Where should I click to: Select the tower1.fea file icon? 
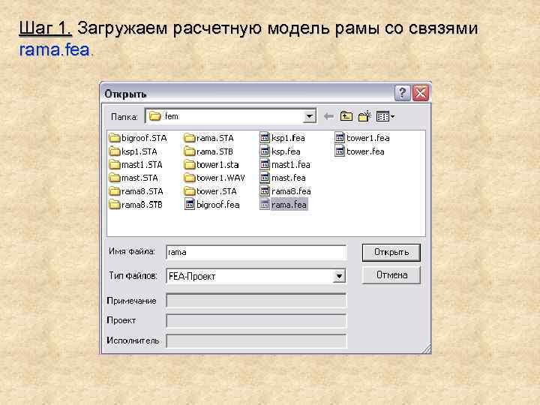pyautogui.click(x=340, y=138)
